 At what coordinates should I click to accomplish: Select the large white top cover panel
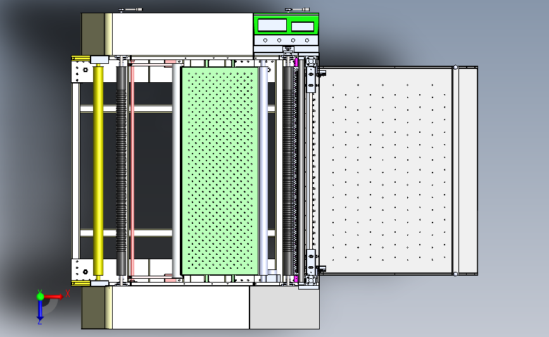tap(182, 34)
